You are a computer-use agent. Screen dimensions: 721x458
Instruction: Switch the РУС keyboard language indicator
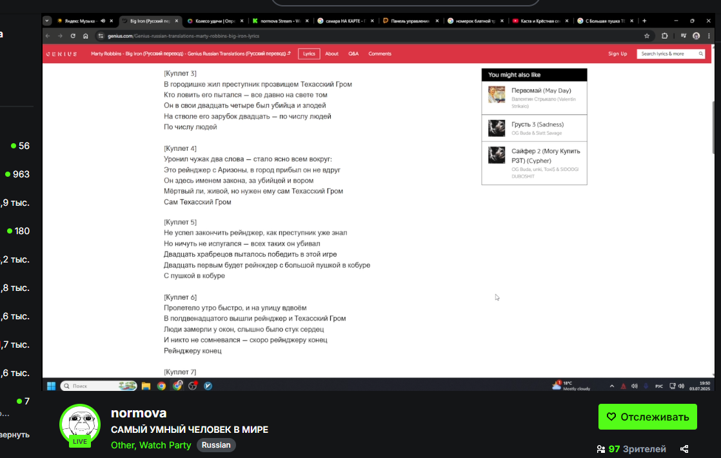659,386
